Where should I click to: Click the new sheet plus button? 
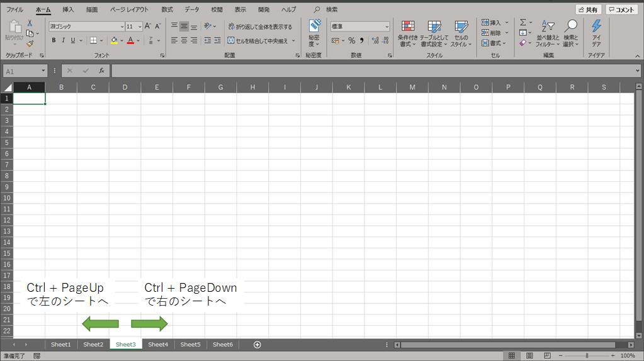click(x=257, y=345)
